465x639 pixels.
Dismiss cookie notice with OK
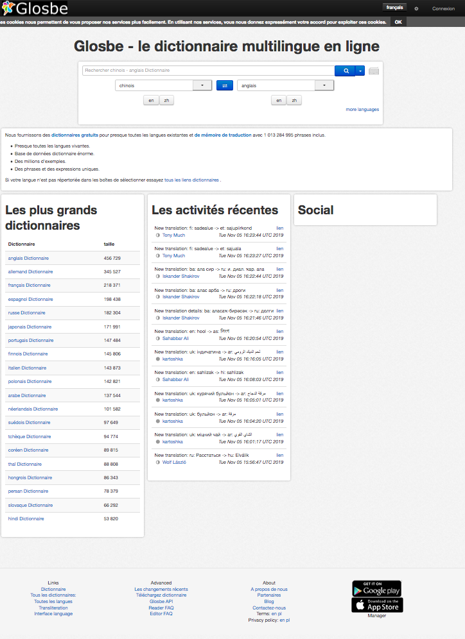click(x=398, y=22)
